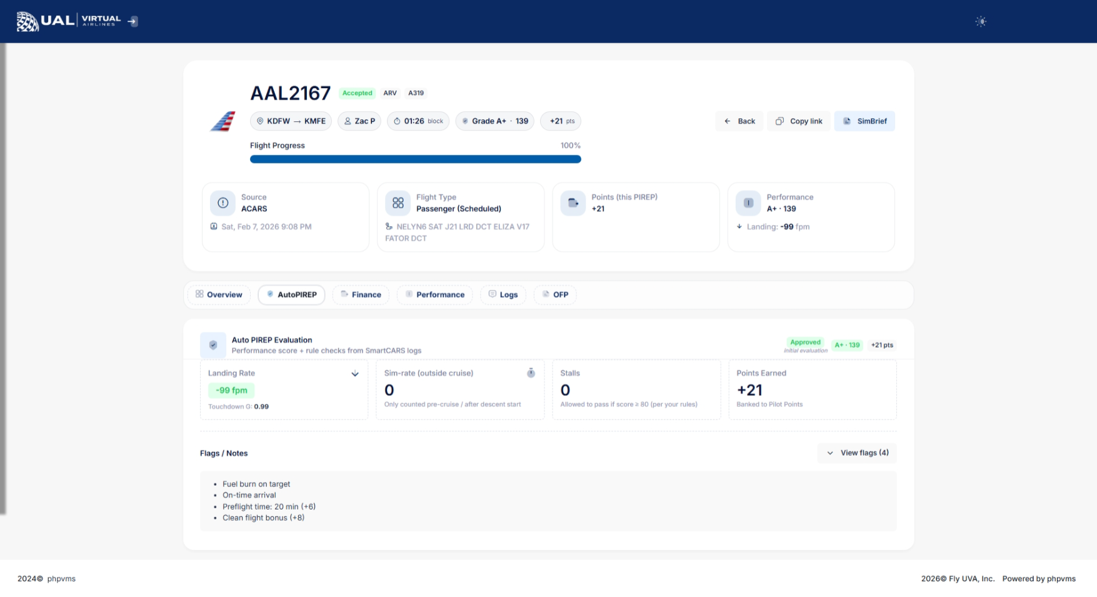Click the Auto PIREP Evaluation shield icon

(213, 345)
